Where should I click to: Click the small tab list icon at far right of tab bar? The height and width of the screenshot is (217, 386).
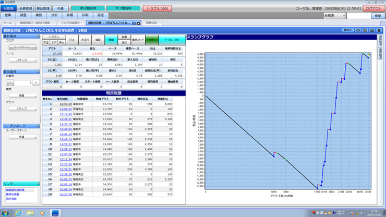(x=382, y=23)
